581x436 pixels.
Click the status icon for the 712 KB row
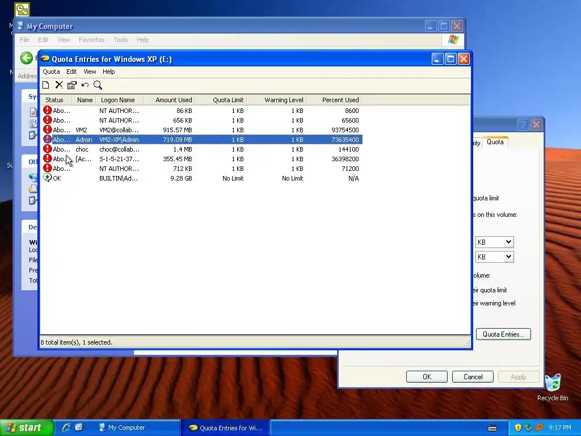(x=48, y=168)
